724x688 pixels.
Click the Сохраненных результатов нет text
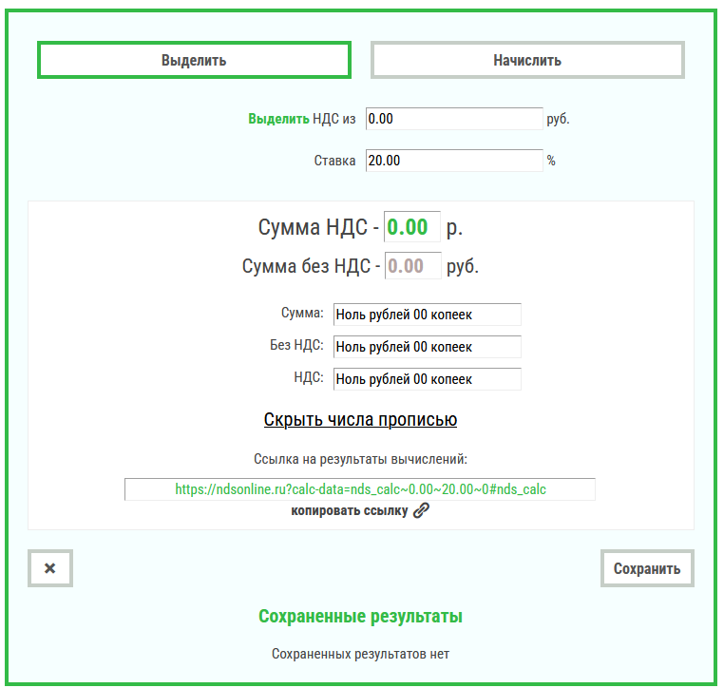tap(360, 654)
